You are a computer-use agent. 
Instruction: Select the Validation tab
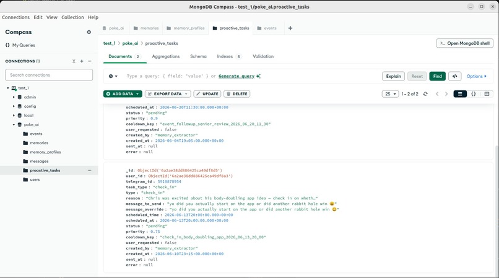point(263,56)
